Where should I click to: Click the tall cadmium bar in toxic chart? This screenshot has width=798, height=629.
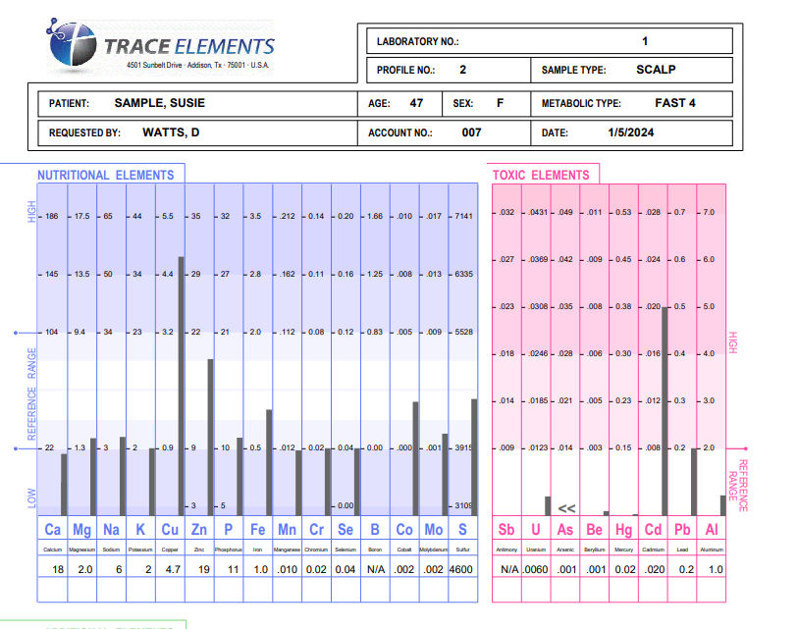pyautogui.click(x=665, y=412)
